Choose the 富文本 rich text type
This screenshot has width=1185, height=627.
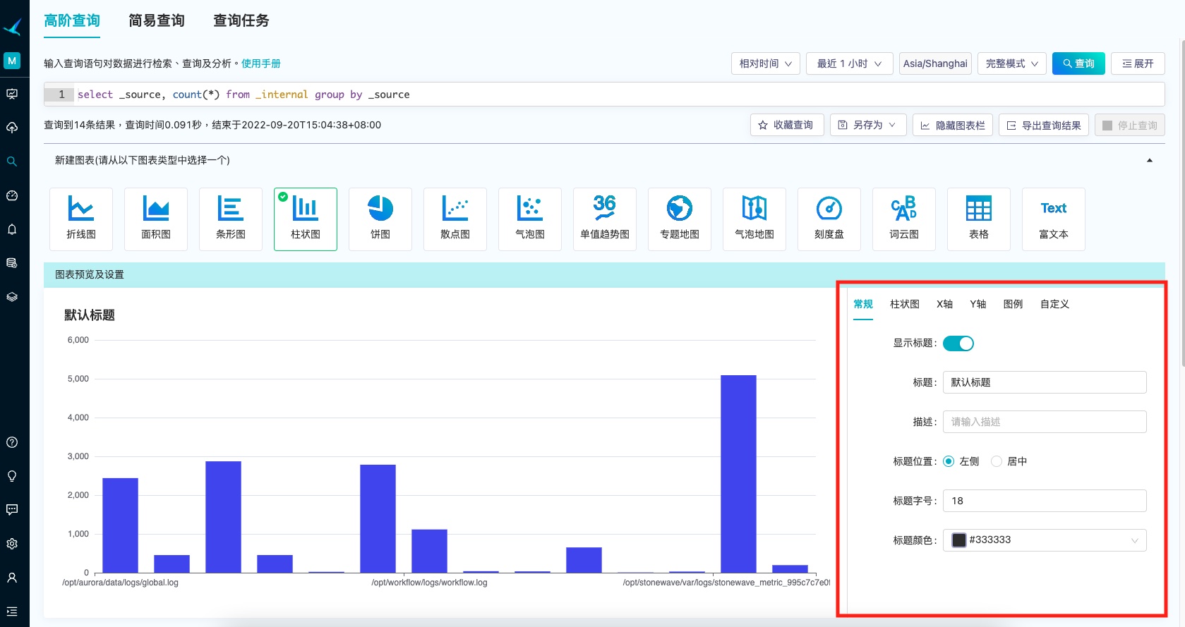pyautogui.click(x=1054, y=219)
